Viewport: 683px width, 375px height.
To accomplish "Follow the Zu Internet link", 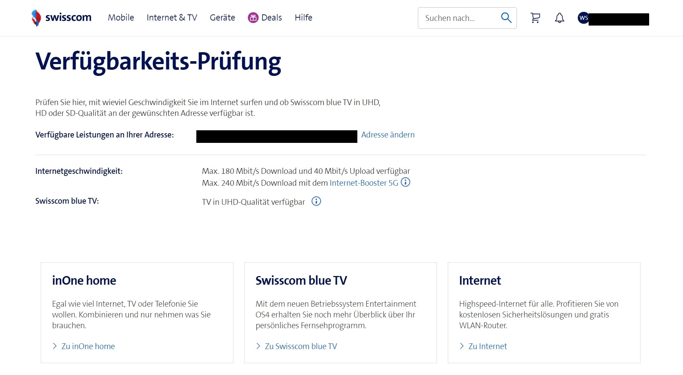I will tap(487, 346).
